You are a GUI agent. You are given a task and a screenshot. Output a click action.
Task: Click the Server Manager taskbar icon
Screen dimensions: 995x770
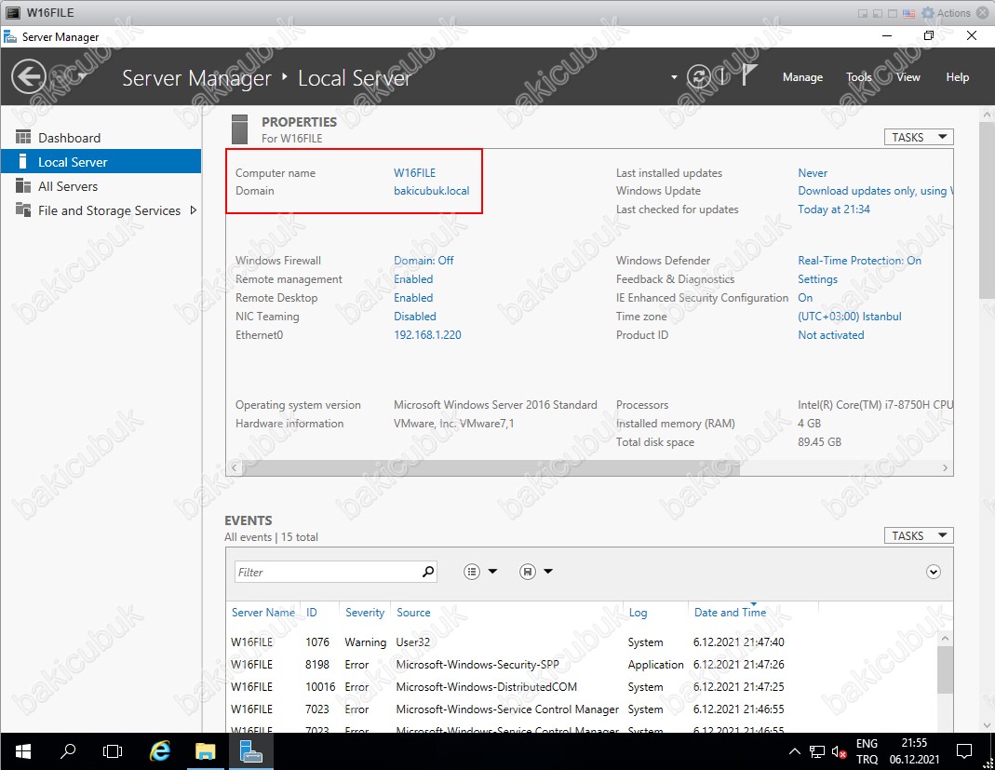coord(250,751)
